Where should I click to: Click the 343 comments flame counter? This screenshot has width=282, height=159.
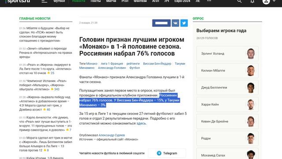click(55, 89)
